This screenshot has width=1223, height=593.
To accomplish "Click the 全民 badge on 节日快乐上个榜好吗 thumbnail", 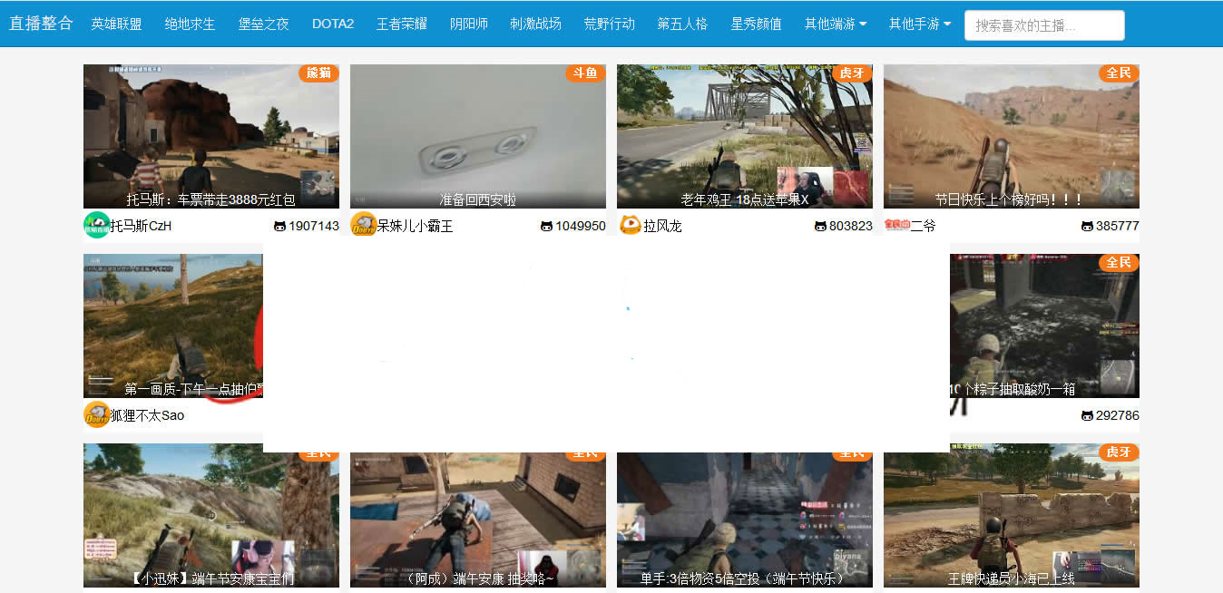I will 1119,73.
